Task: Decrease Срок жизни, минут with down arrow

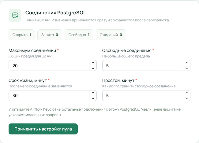Action: pos(93,98)
